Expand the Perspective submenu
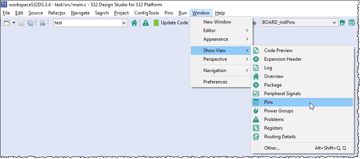The width and height of the screenshot is (360, 159). point(221,59)
